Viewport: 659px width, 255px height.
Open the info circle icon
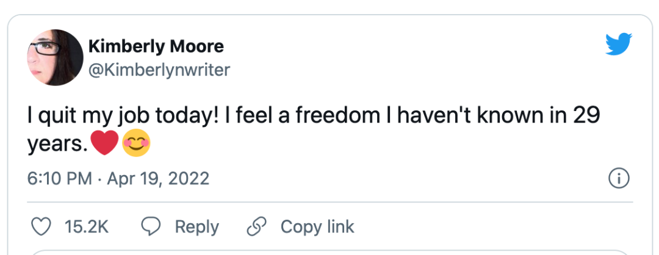click(619, 179)
